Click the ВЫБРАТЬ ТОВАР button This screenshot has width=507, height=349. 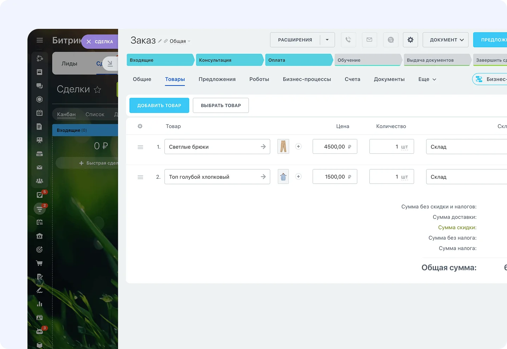point(221,106)
